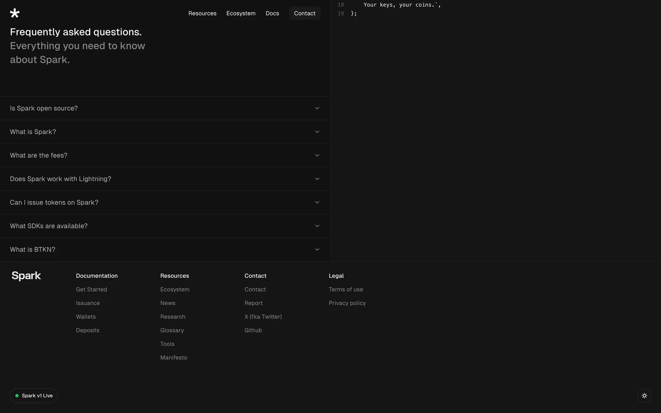Open the Research footer link
This screenshot has height=413, width=661.
point(173,317)
